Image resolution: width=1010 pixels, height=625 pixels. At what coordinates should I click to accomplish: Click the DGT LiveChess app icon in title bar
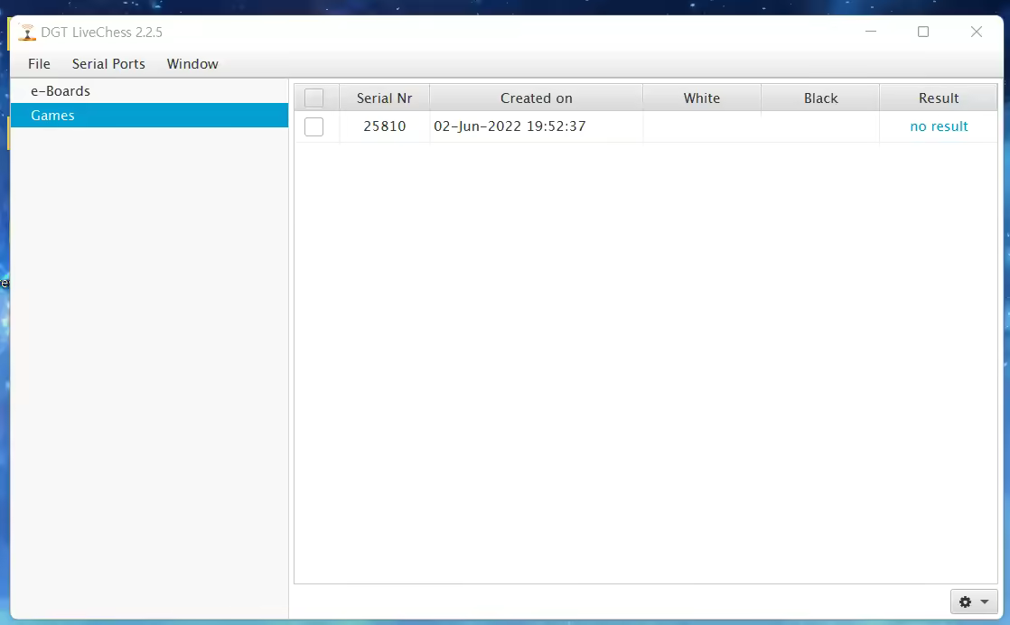[x=27, y=33]
